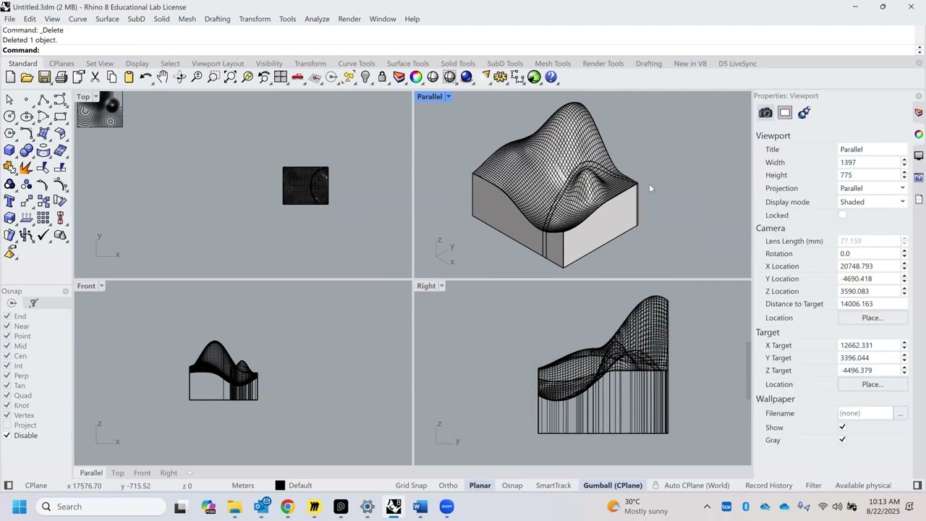Open the Analyze menu

click(x=317, y=19)
